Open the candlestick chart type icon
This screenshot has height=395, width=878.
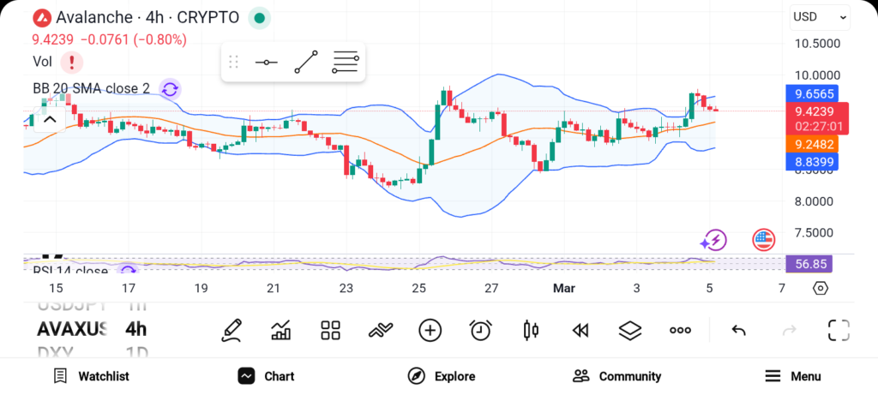[x=531, y=330]
